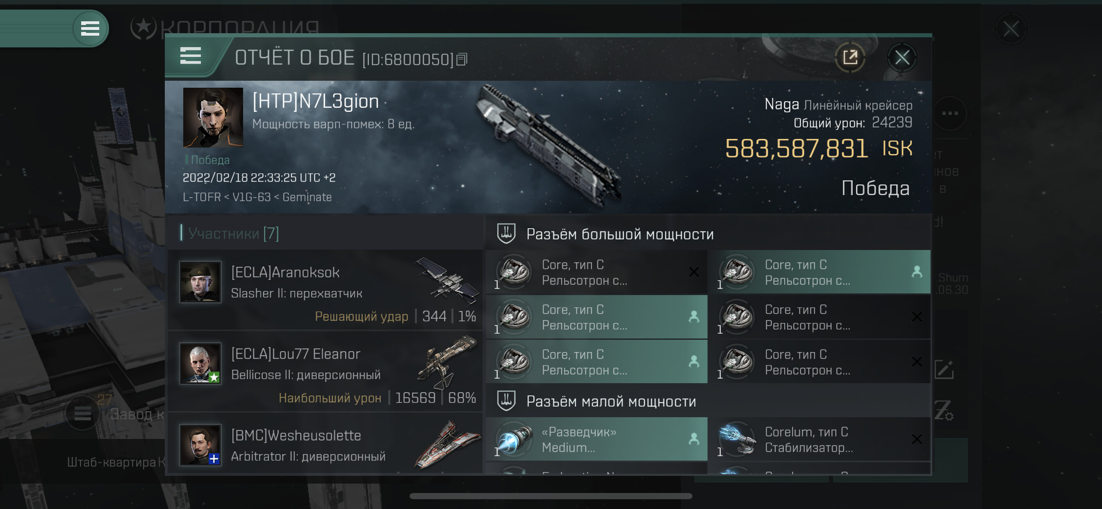Open the battle report hamburger menu
Screen dimensions: 1102x509
(190, 56)
